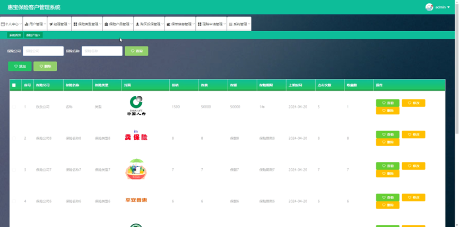The height and width of the screenshot is (227, 459).
Task: Open the China Life cover image in row 1
Action: click(136, 106)
